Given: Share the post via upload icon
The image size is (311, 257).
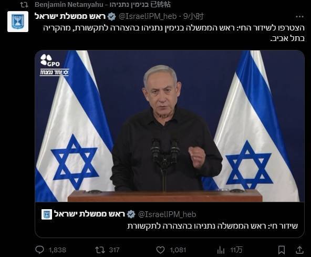Looking at the screenshot, I should pyautogui.click(x=299, y=250).
